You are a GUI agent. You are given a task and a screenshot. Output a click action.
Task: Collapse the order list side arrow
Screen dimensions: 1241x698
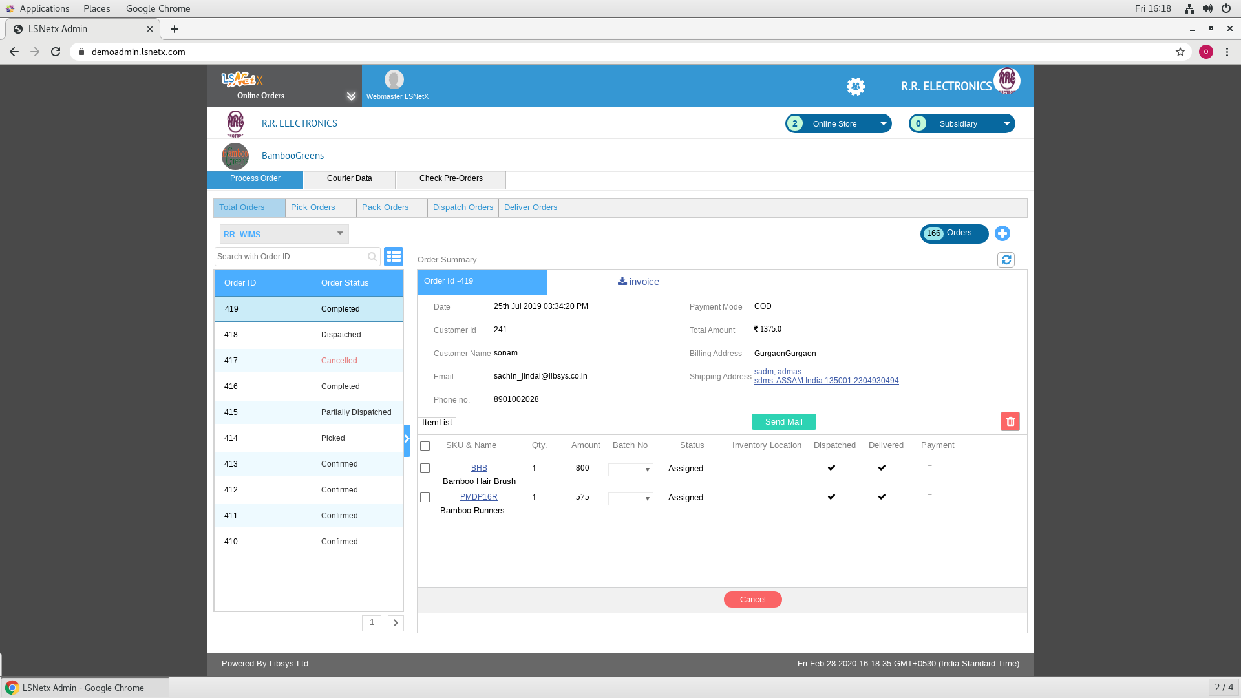(x=407, y=439)
